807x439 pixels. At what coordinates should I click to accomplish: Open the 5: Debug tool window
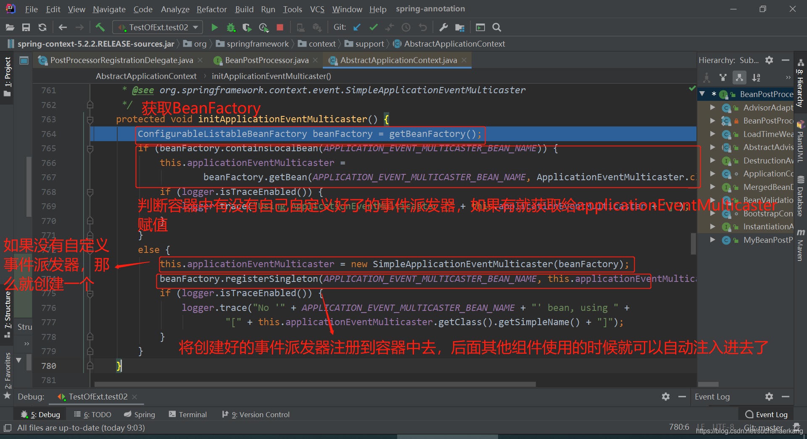click(40, 415)
